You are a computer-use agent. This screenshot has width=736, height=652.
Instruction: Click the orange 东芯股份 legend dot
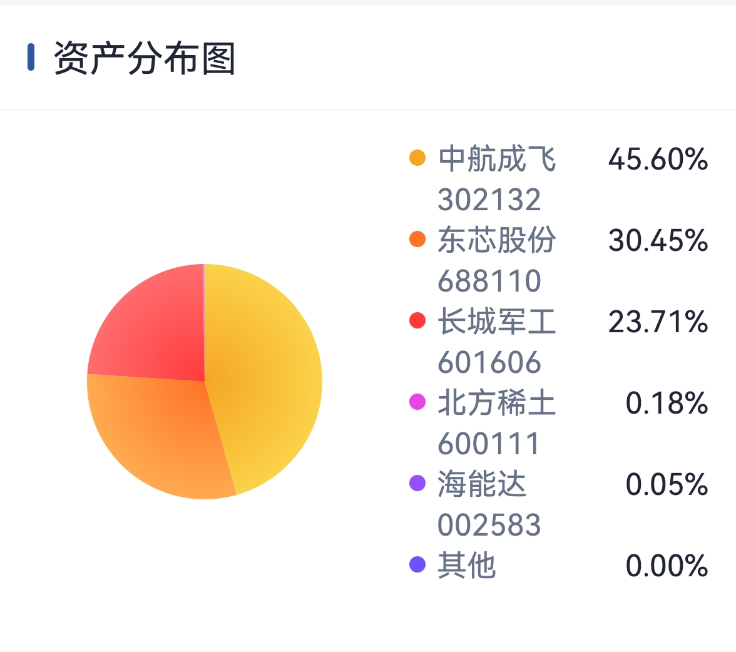(x=417, y=239)
